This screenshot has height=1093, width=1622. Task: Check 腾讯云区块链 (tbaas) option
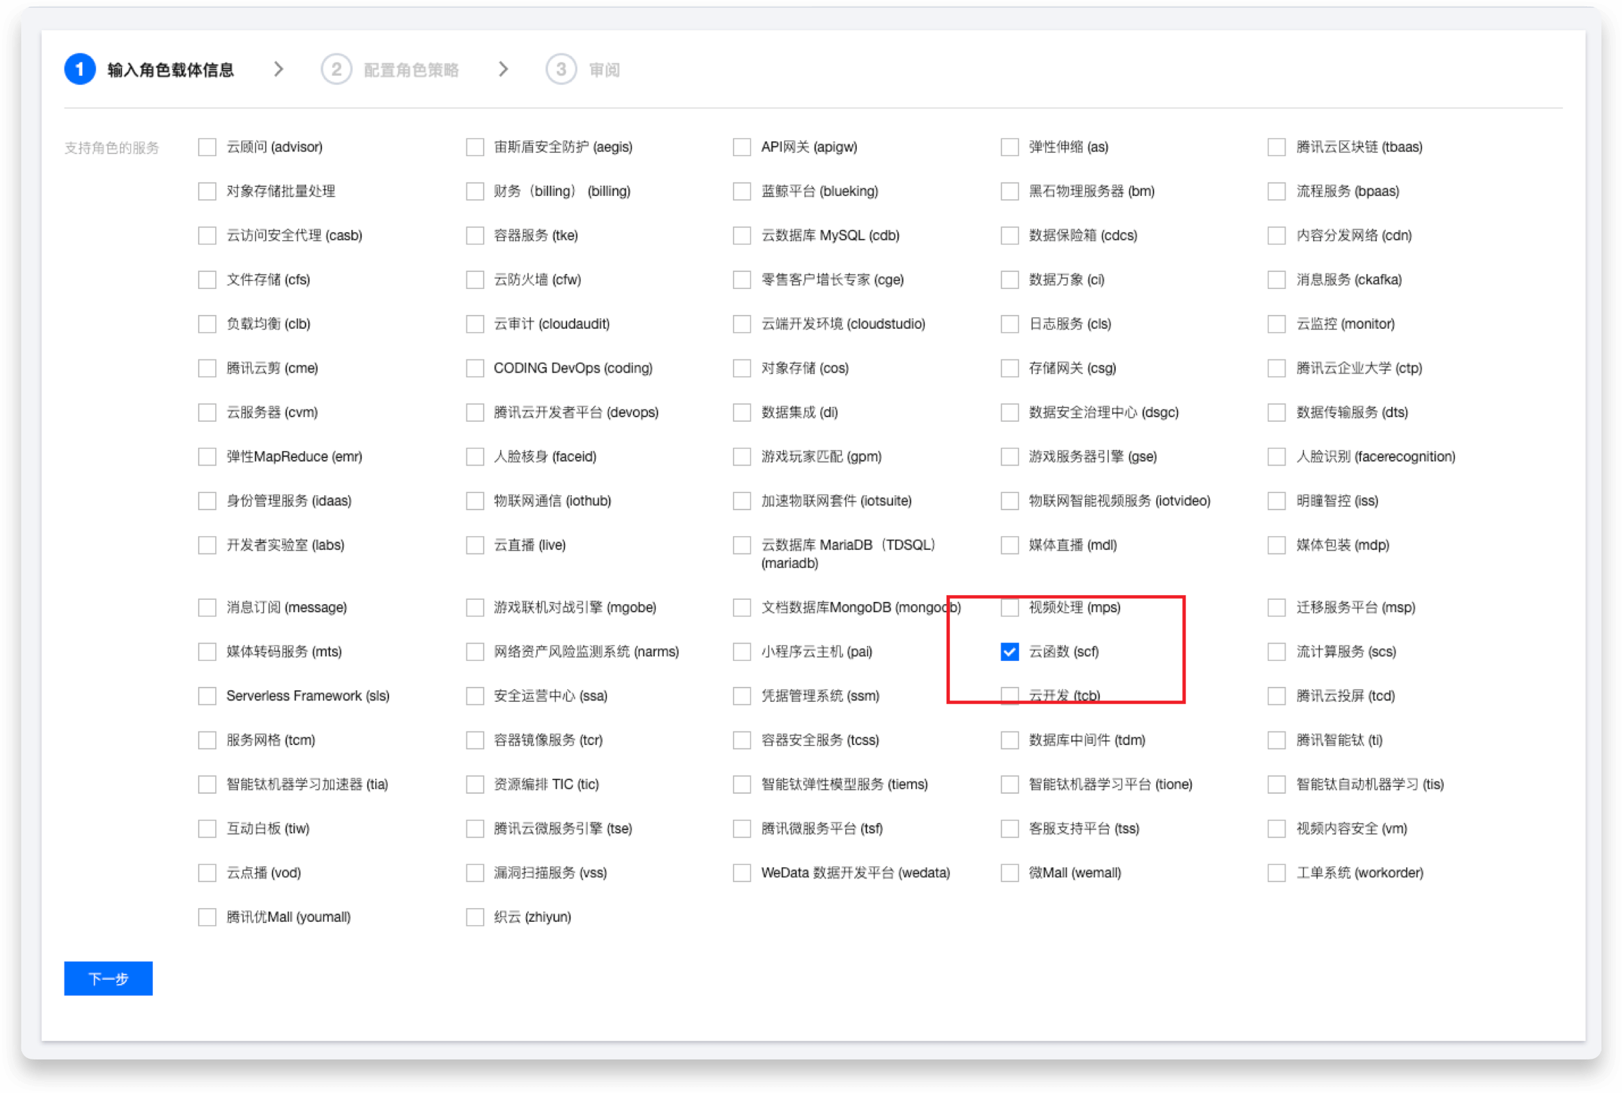coord(1276,147)
